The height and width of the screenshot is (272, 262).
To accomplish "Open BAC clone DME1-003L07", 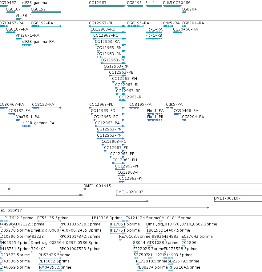I will click(227, 198).
